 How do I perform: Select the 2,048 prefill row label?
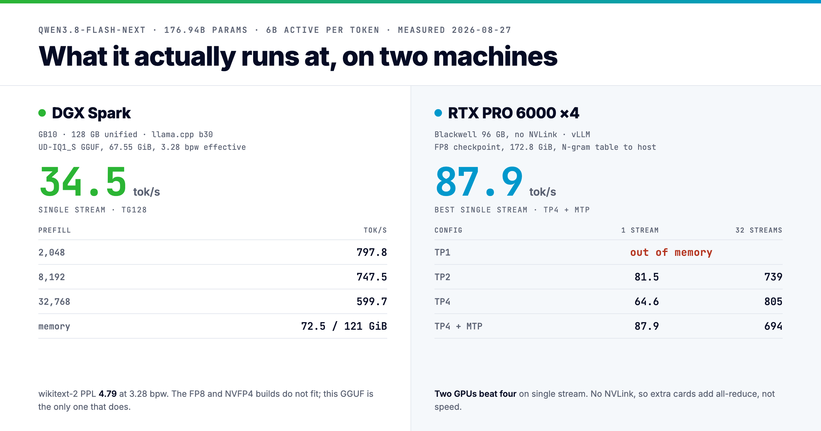click(52, 252)
